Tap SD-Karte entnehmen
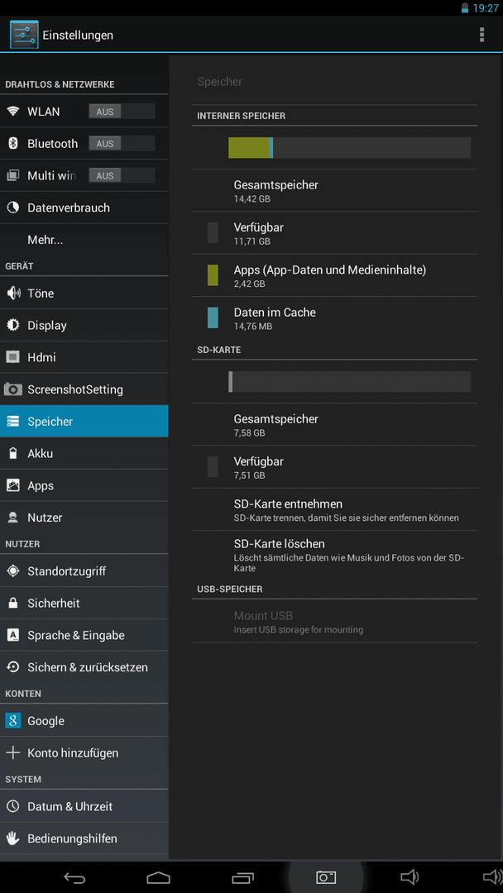This screenshot has height=893, width=503. pyautogui.click(x=334, y=509)
